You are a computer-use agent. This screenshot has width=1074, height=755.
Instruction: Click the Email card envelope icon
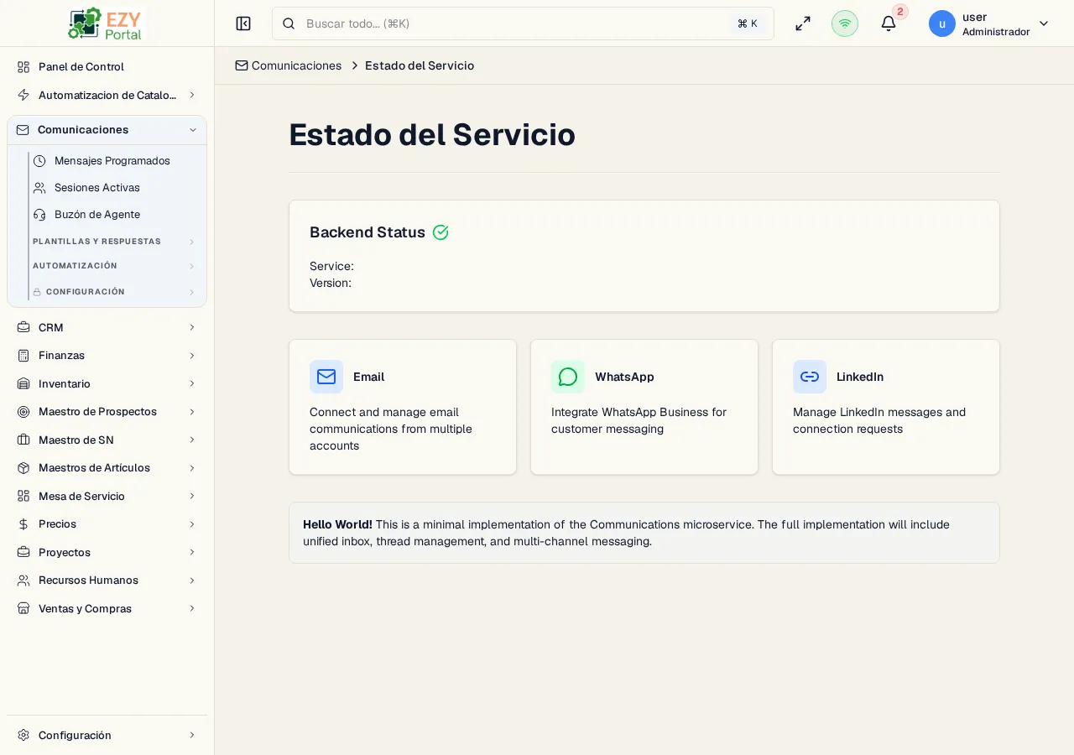coord(326,377)
